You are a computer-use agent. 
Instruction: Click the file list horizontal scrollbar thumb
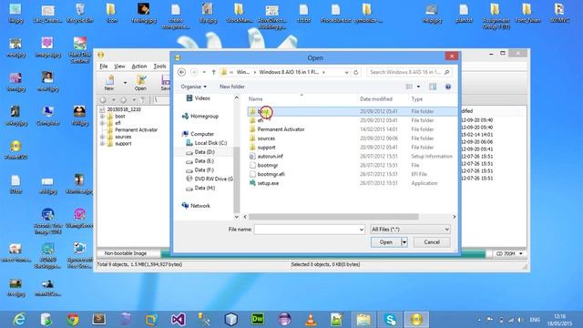coord(333,217)
